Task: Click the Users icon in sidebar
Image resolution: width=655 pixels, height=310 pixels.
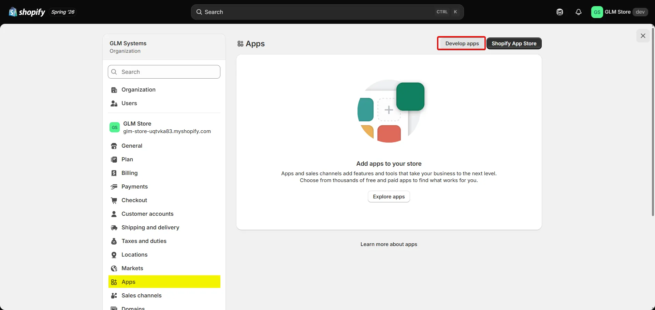Action: click(x=114, y=103)
